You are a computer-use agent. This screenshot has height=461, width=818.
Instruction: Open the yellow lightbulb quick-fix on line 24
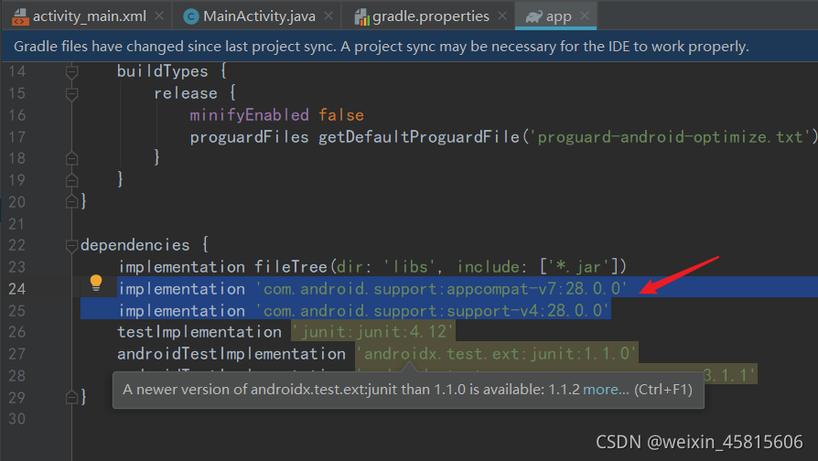96,283
